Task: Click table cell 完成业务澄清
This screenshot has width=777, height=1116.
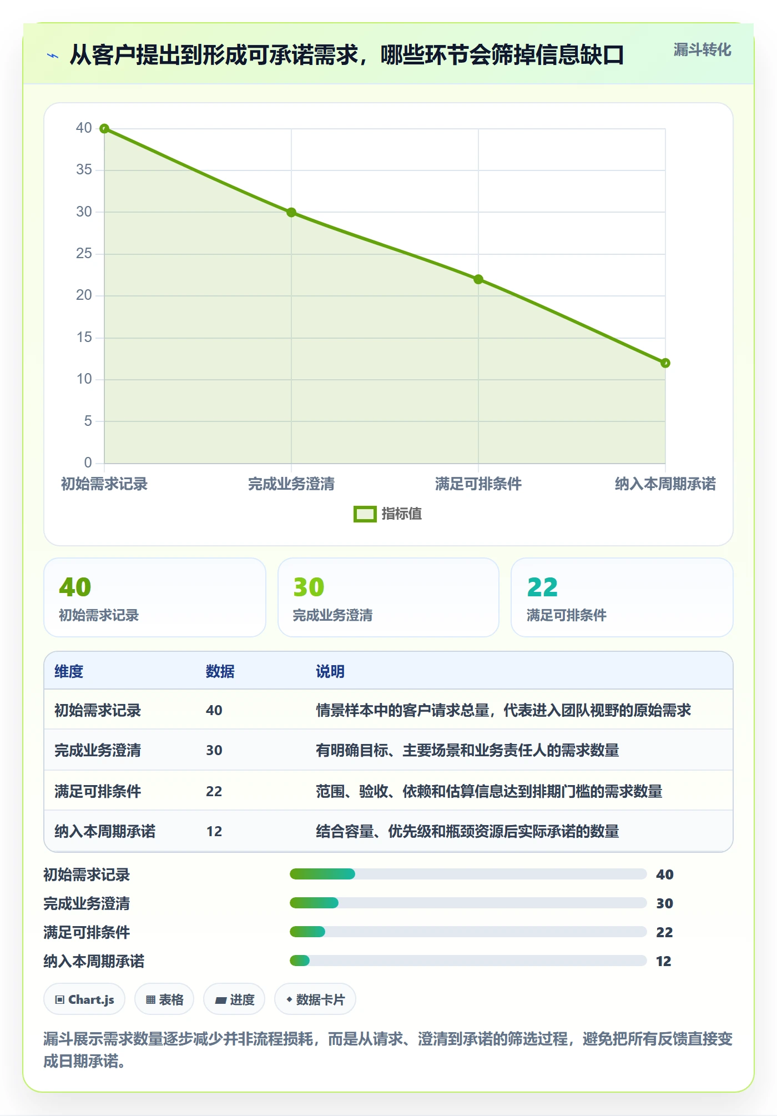Action: (x=98, y=750)
